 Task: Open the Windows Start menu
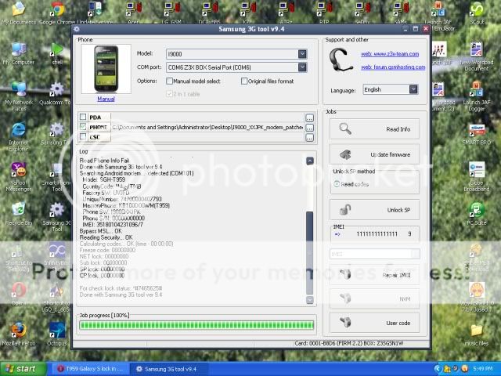coord(23,368)
